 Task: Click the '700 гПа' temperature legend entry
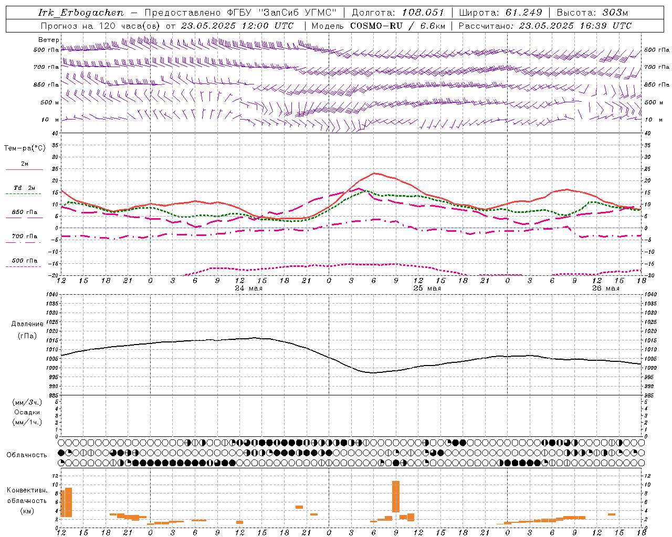tap(25, 236)
